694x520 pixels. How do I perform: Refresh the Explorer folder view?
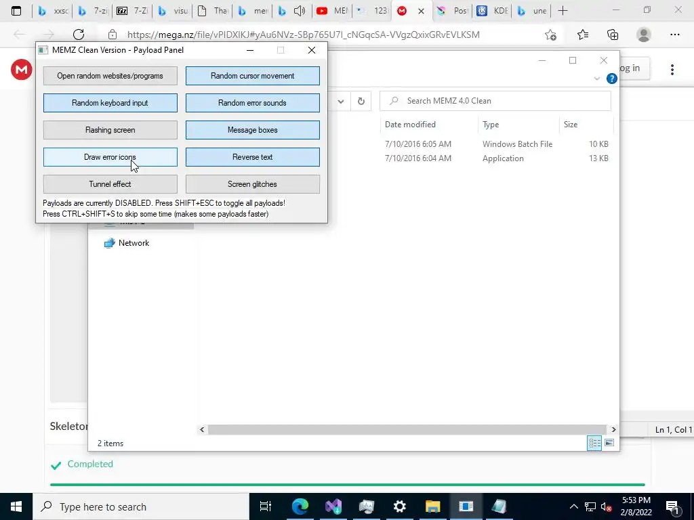(361, 102)
